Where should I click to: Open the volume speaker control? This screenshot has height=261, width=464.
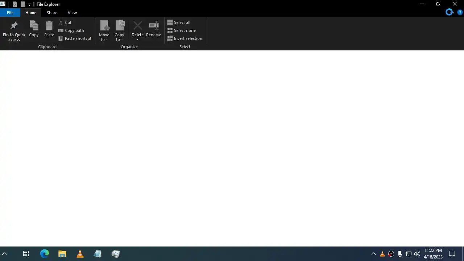tap(417, 254)
